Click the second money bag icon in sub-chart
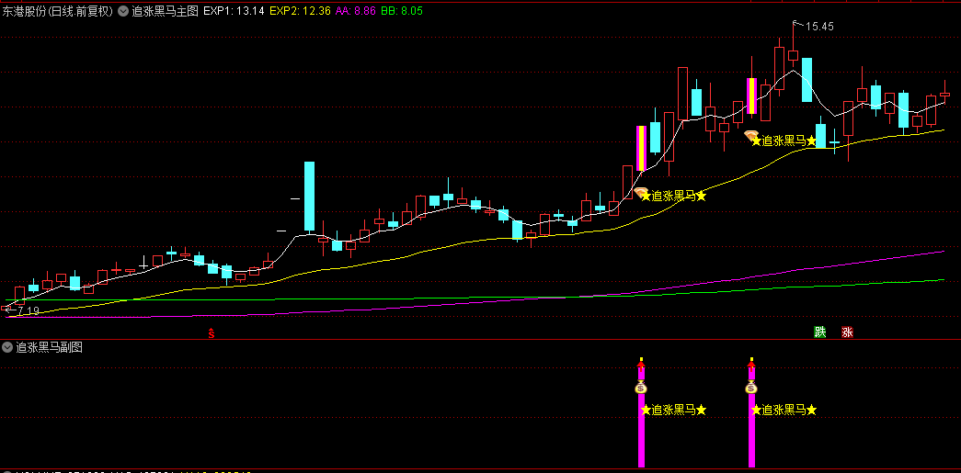Screen dimensions: 961x473 coord(751,387)
